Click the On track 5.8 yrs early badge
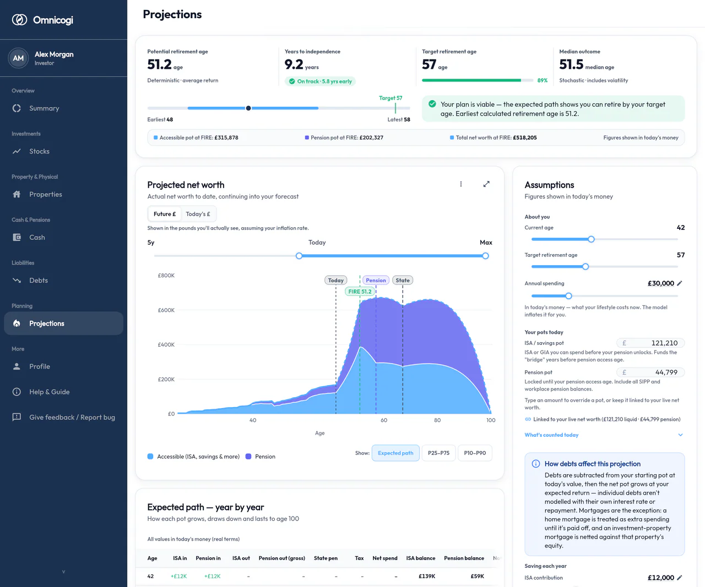 point(321,81)
